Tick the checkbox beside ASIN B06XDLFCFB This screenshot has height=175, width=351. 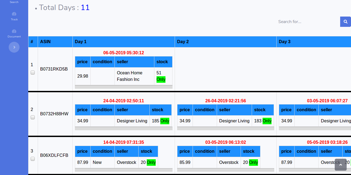click(x=33, y=159)
